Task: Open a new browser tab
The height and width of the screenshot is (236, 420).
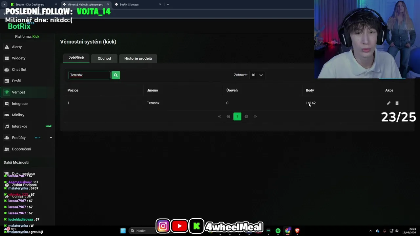Action: 168,4
